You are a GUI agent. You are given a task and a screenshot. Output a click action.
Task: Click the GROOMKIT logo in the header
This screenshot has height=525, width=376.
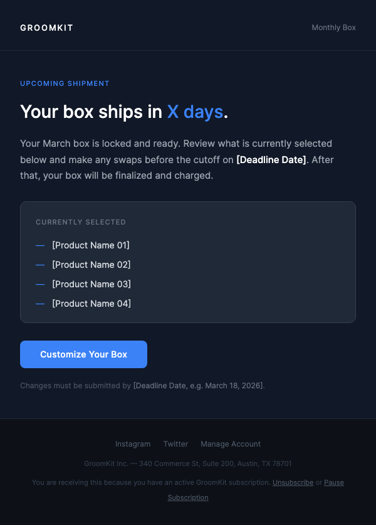(46, 28)
